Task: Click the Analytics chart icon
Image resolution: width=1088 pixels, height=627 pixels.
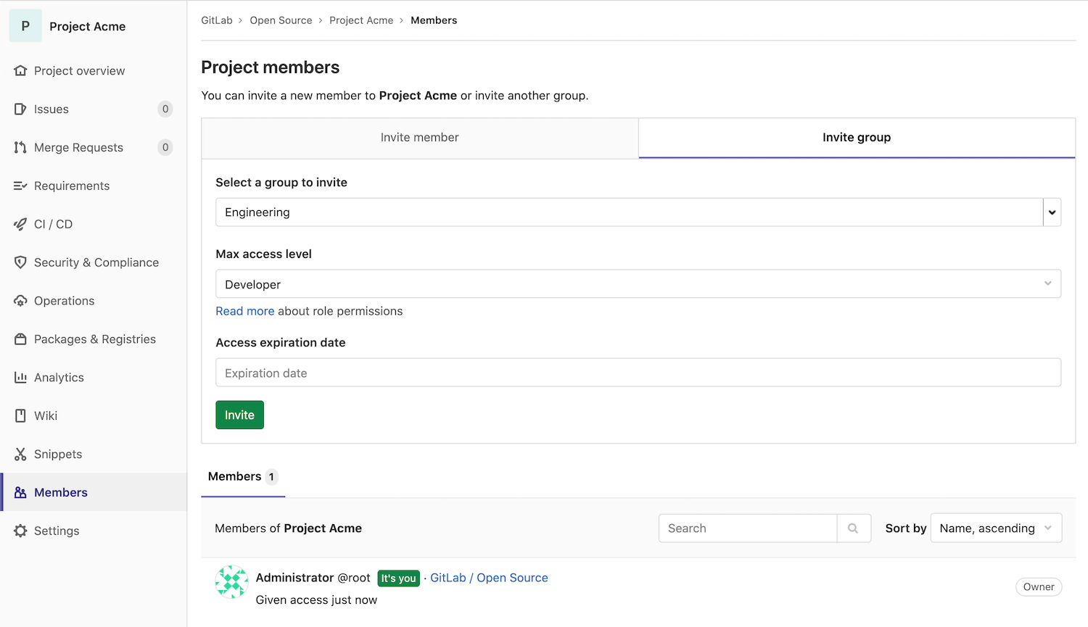Action: click(x=20, y=378)
